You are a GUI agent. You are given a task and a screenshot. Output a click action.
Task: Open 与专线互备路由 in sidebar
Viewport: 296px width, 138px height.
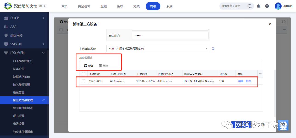point(23,132)
